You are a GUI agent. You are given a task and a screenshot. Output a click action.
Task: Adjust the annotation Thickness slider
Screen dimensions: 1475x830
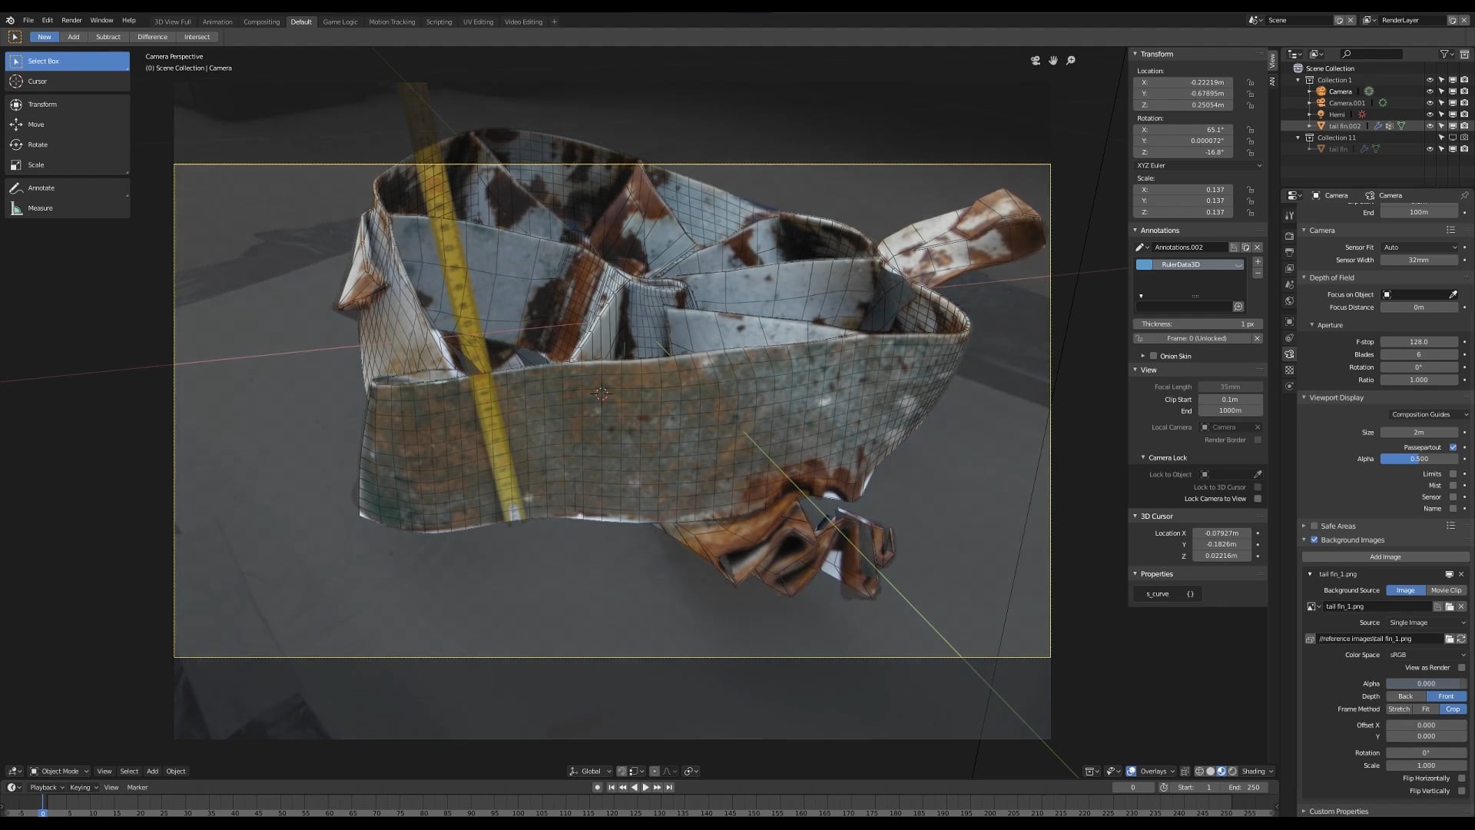(x=1198, y=324)
